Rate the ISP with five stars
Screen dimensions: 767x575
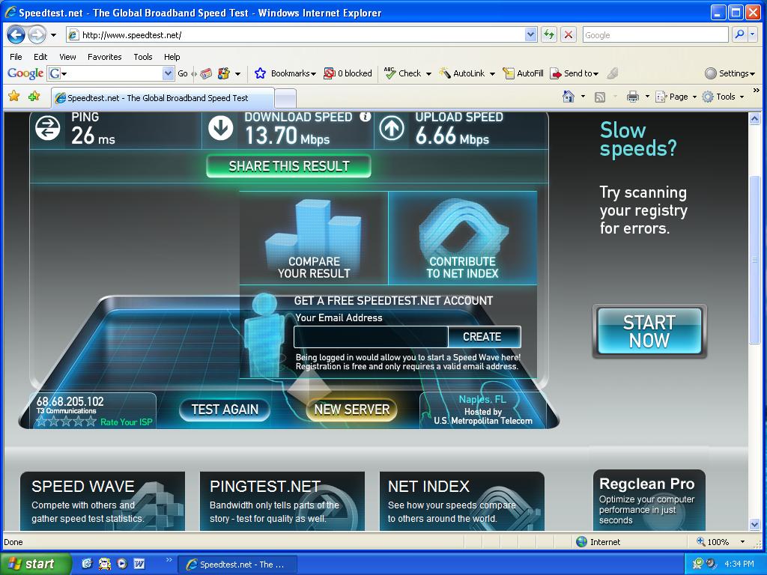[91, 422]
